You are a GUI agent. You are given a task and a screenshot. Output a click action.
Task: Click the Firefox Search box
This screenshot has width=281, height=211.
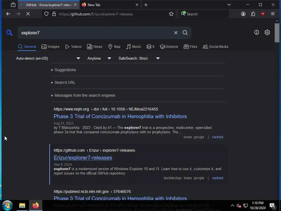[x=204, y=14]
